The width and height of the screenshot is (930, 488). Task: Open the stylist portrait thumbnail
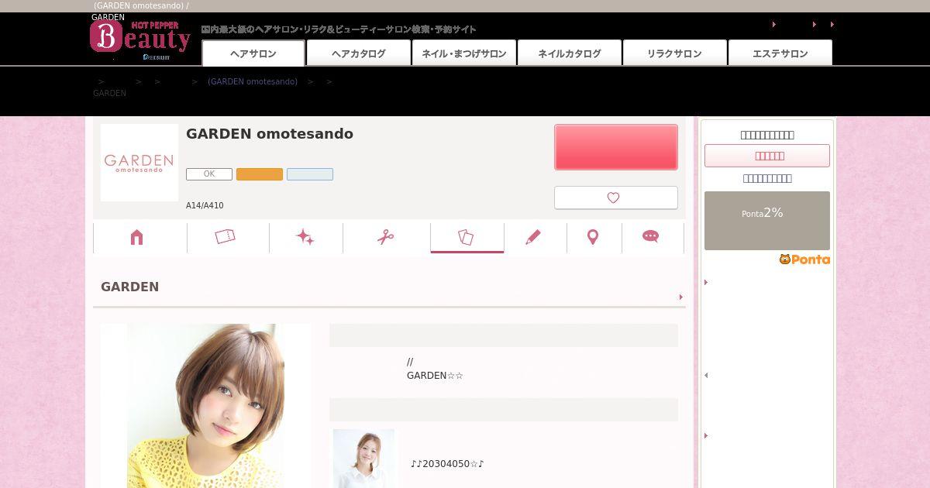363,459
